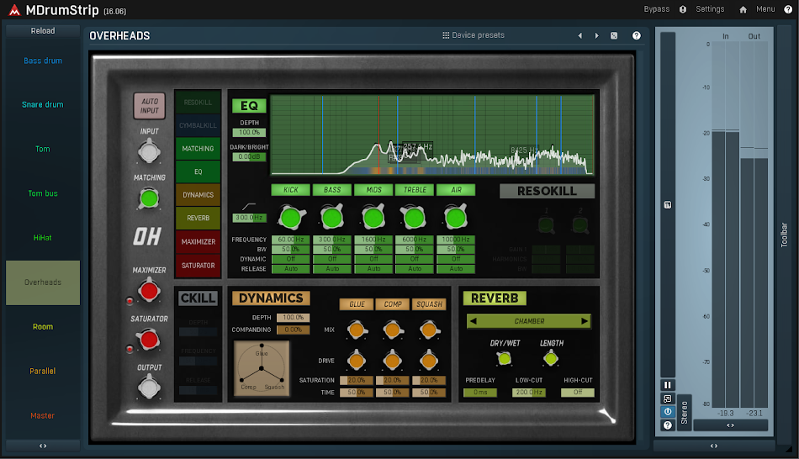Toggle the SQUASH dynamics button
Viewport: 799px width, 459px height.
(x=429, y=304)
